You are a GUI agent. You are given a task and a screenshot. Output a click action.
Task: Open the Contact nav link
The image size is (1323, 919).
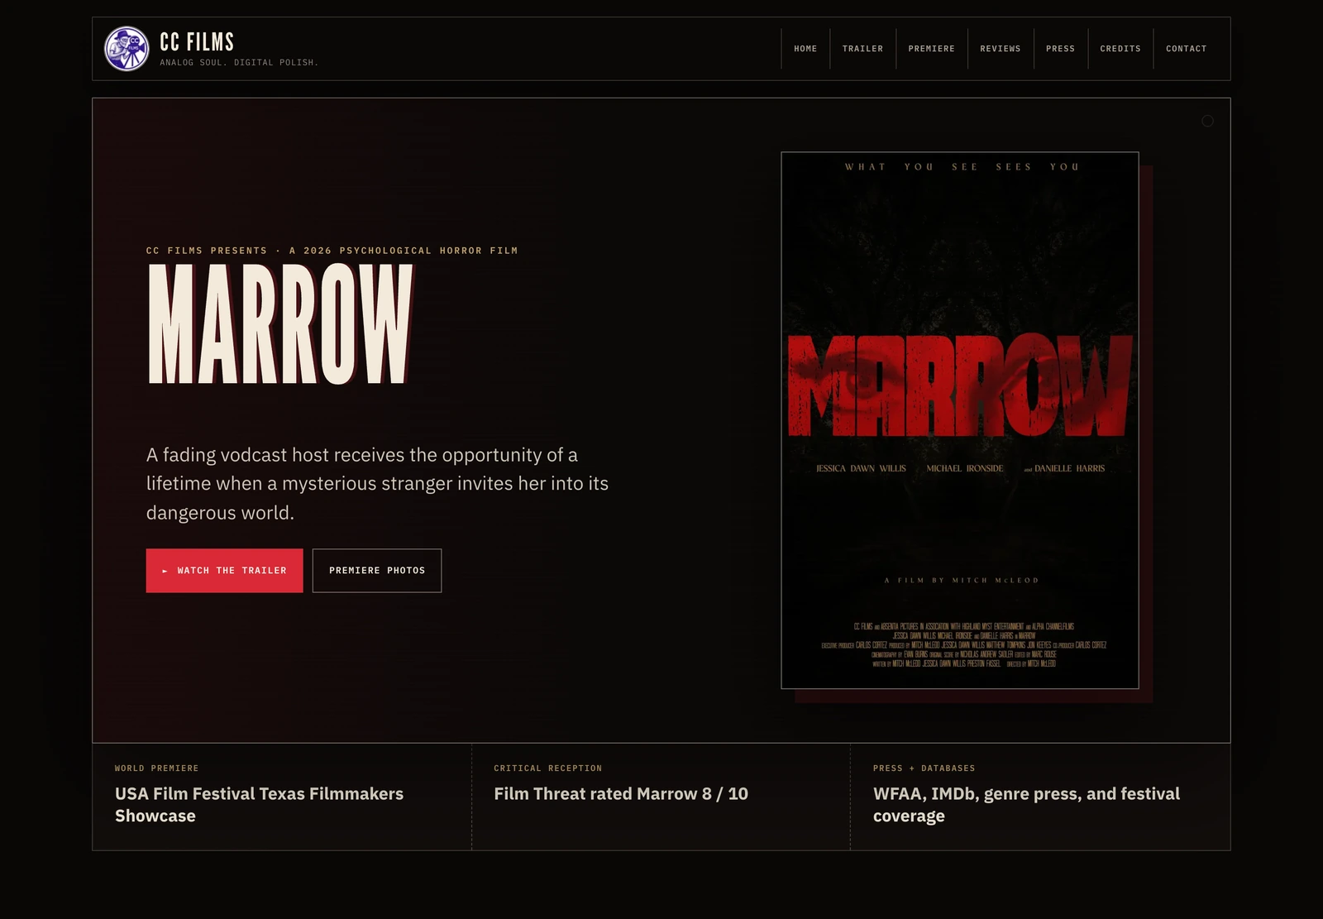click(1186, 49)
